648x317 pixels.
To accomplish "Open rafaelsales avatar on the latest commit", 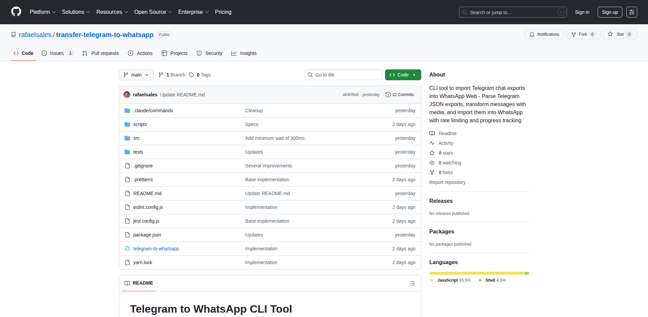I will [127, 95].
